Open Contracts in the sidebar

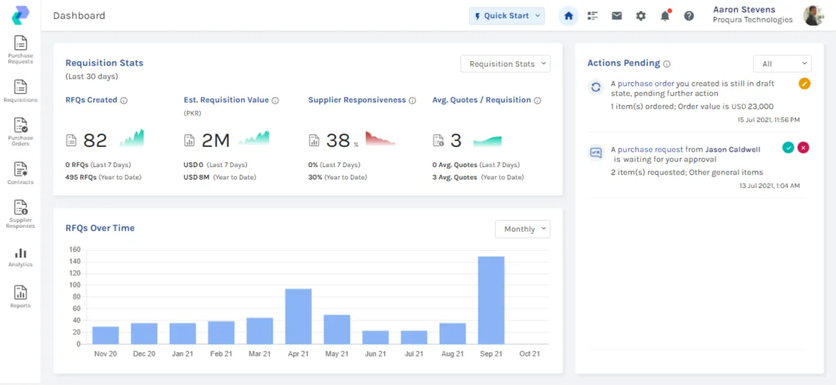20,173
